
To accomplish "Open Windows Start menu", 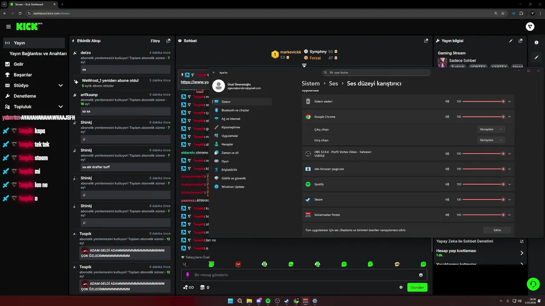I will click(230, 301).
